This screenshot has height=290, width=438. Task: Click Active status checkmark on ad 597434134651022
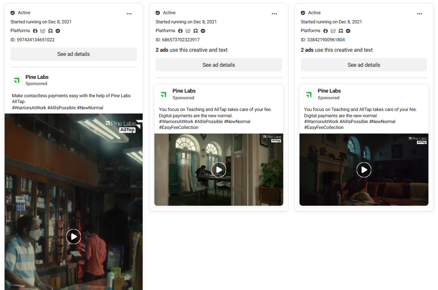tap(13, 13)
